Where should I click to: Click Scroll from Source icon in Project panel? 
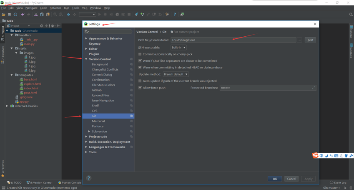point(42,26)
